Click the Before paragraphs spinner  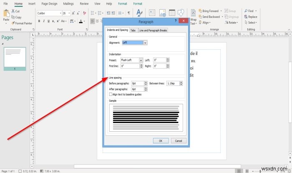[x=146, y=83]
